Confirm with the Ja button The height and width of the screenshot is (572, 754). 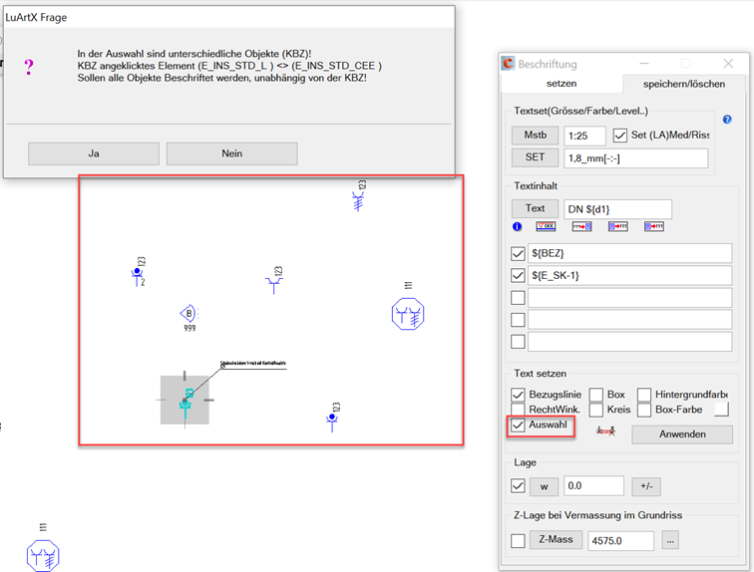(x=94, y=153)
